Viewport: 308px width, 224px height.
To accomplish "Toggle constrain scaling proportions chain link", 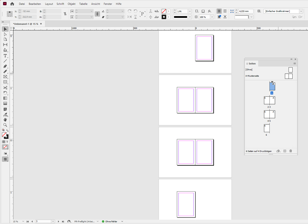I will coord(97,14).
